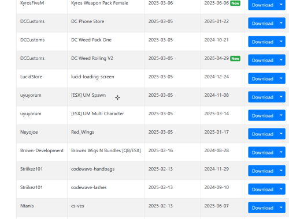Image resolution: width=289 pixels, height=219 pixels.
Task: Download lucid-loading-screen
Action: coord(262,78)
